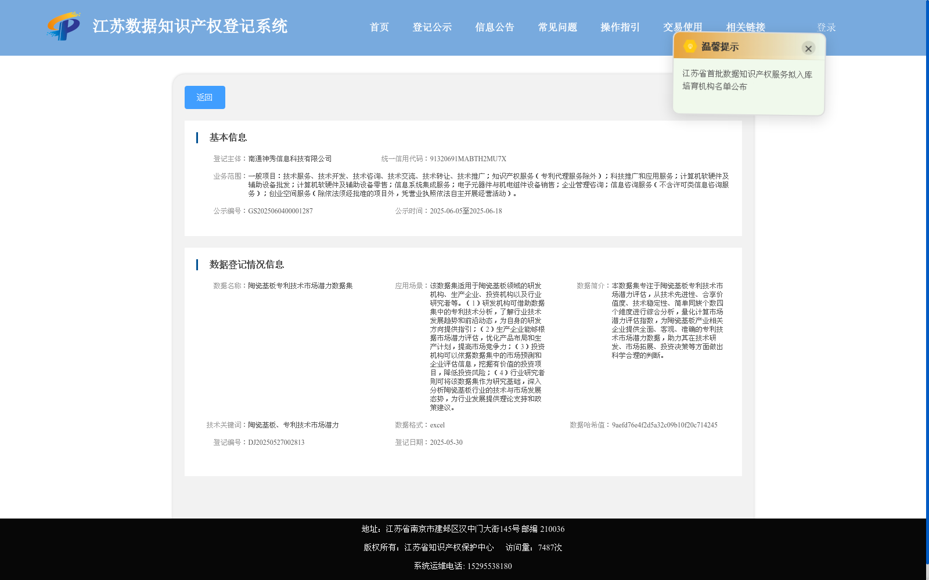The width and height of the screenshot is (929, 580).
Task: Click the 登录 link
Action: [x=826, y=27]
